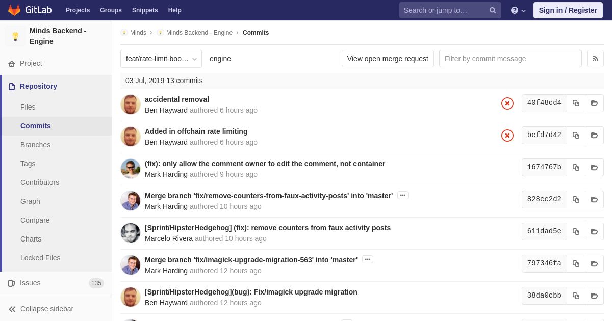The width and height of the screenshot is (612, 321).
Task: Browse files at commit 40f48cd4
Action: 594,103
